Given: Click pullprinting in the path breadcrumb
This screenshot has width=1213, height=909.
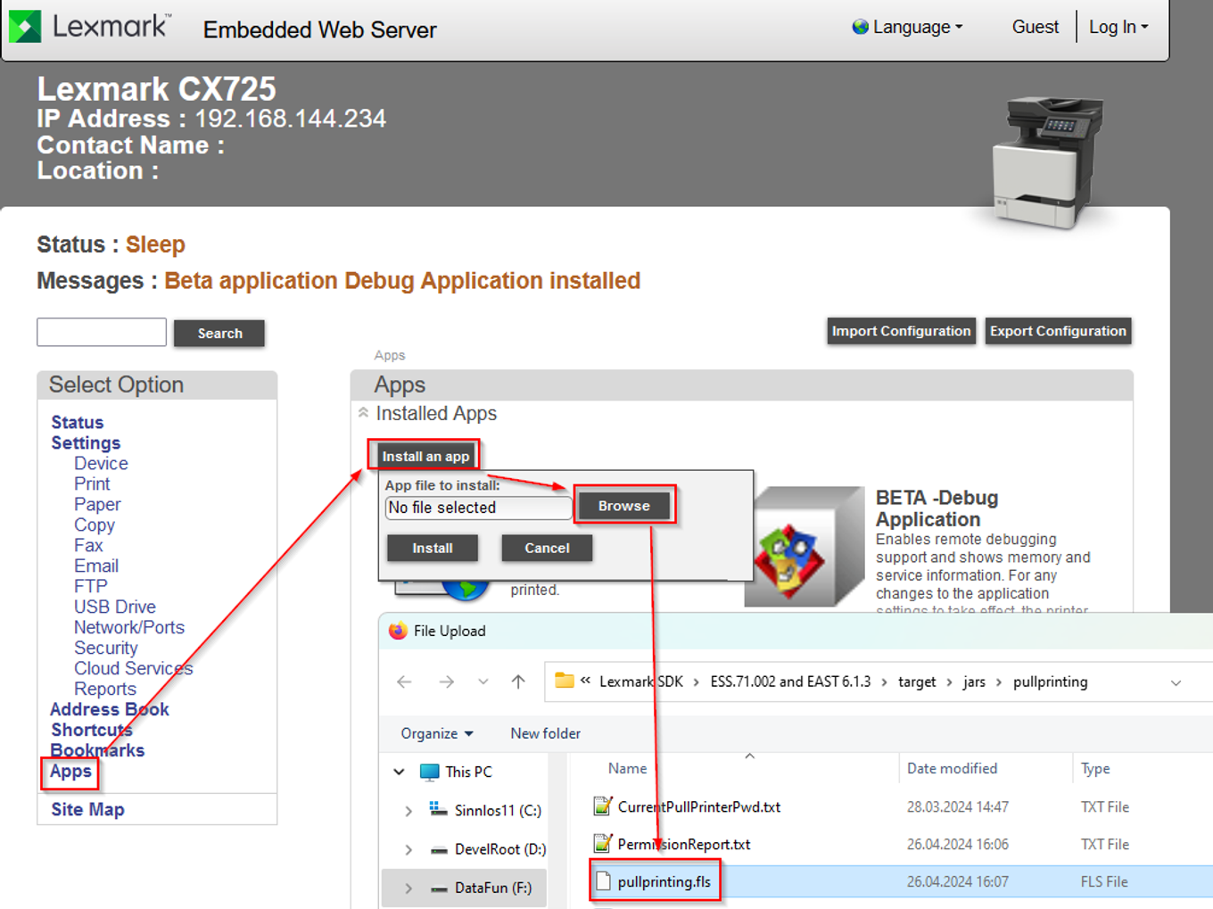Looking at the screenshot, I should coord(1051,682).
